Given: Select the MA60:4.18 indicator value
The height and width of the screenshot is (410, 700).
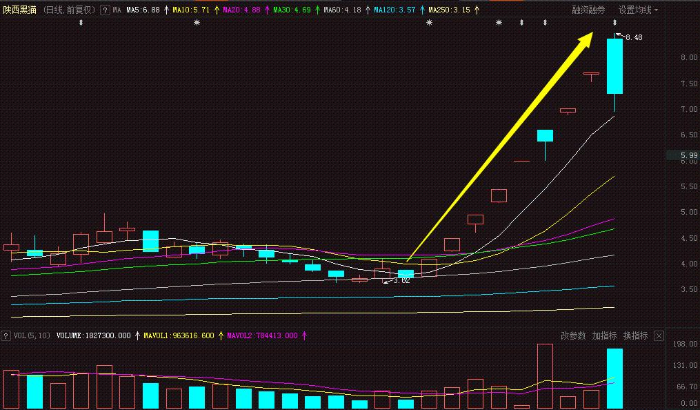Looking at the screenshot, I should tap(342, 10).
